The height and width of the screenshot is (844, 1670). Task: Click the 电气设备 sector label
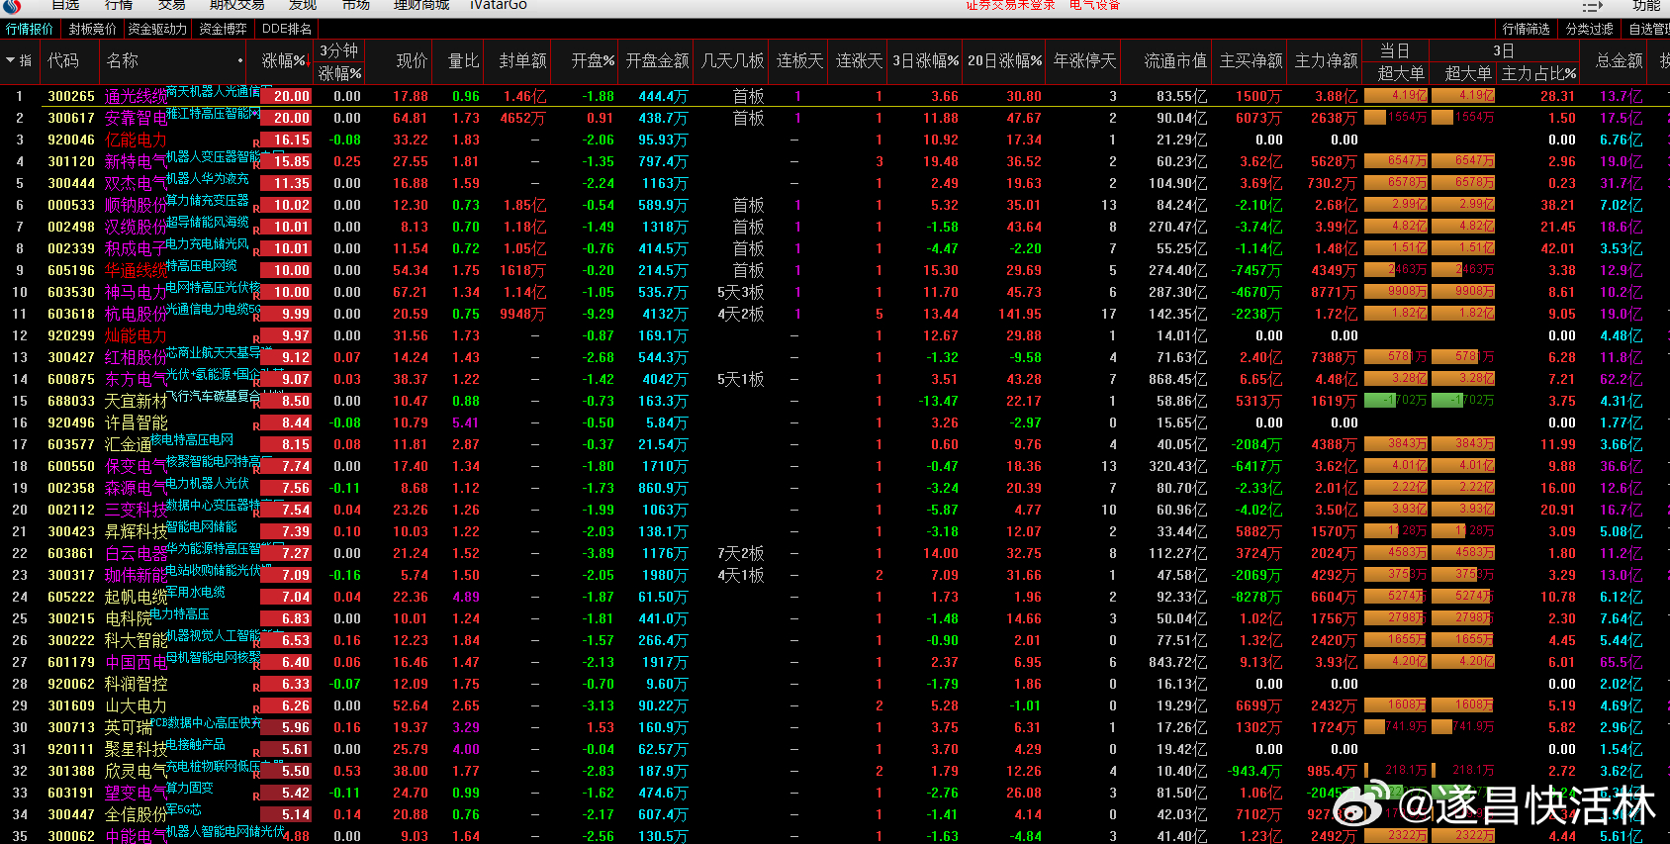tap(1094, 5)
